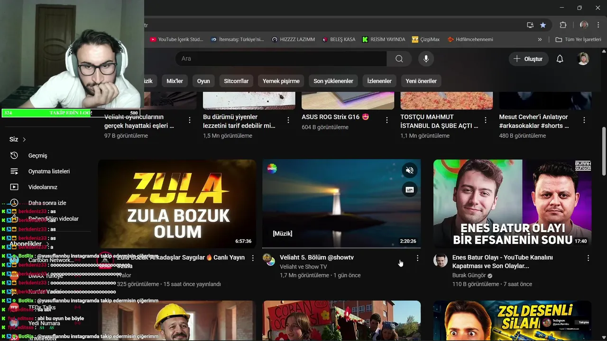The image size is (607, 341).
Task: Open options for the Zula Bozuk Arkadaşlar video
Action: 253,258
